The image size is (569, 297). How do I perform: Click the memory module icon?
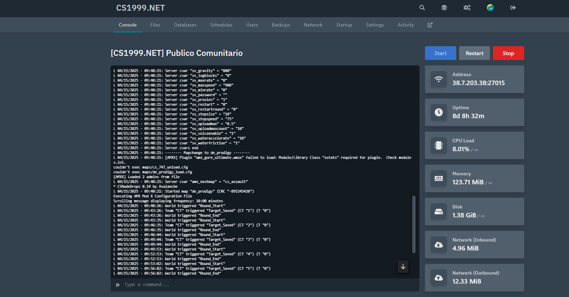439,178
